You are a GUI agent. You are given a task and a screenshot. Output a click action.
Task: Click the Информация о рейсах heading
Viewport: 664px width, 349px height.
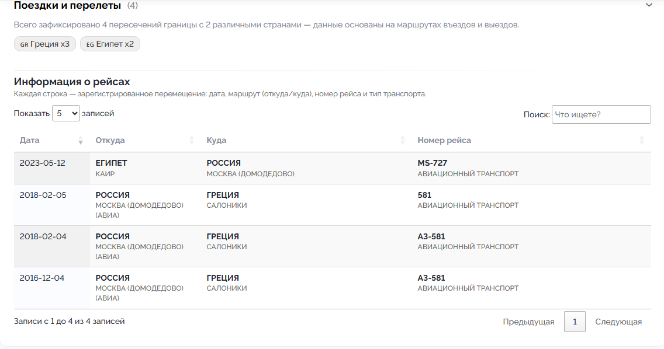tap(72, 82)
